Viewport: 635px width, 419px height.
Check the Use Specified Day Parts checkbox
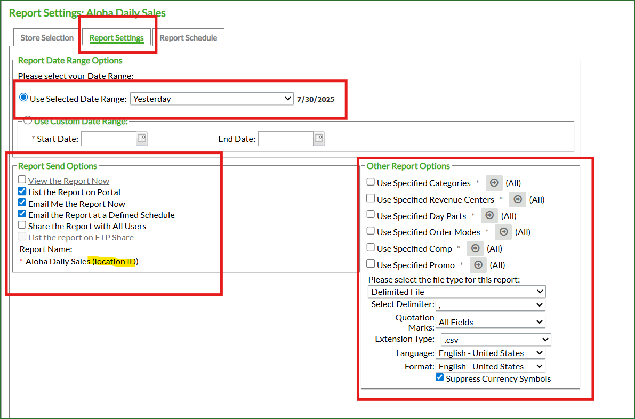click(371, 214)
